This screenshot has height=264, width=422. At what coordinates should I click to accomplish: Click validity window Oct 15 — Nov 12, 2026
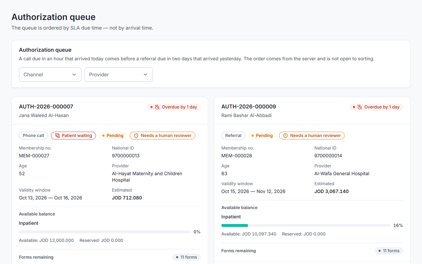(x=253, y=191)
